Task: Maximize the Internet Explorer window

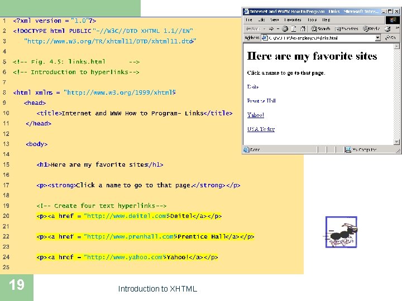Action: 390,11
